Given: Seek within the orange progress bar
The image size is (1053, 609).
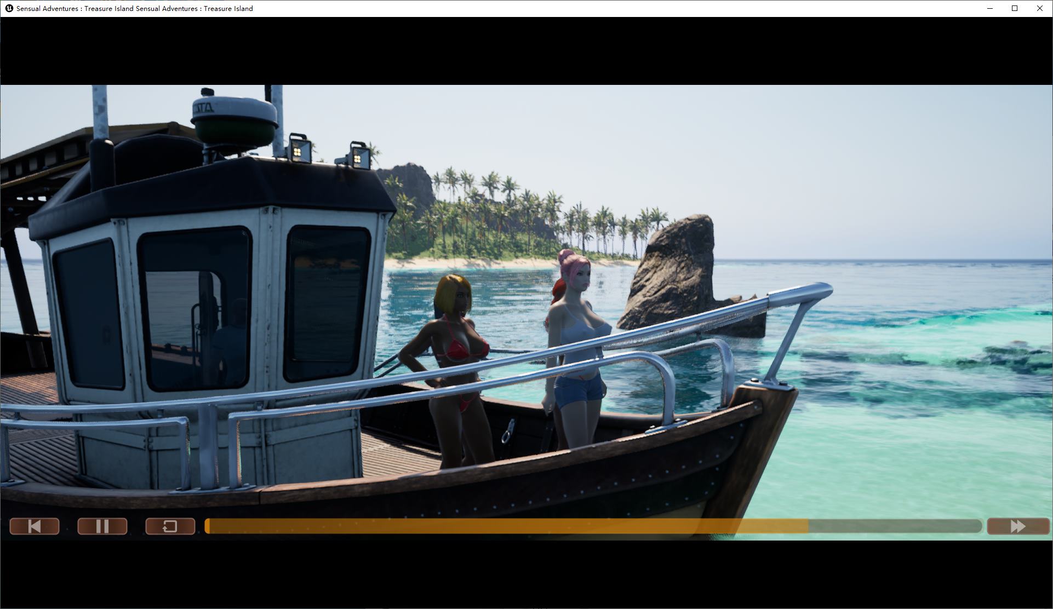Looking at the screenshot, I should 593,526.
